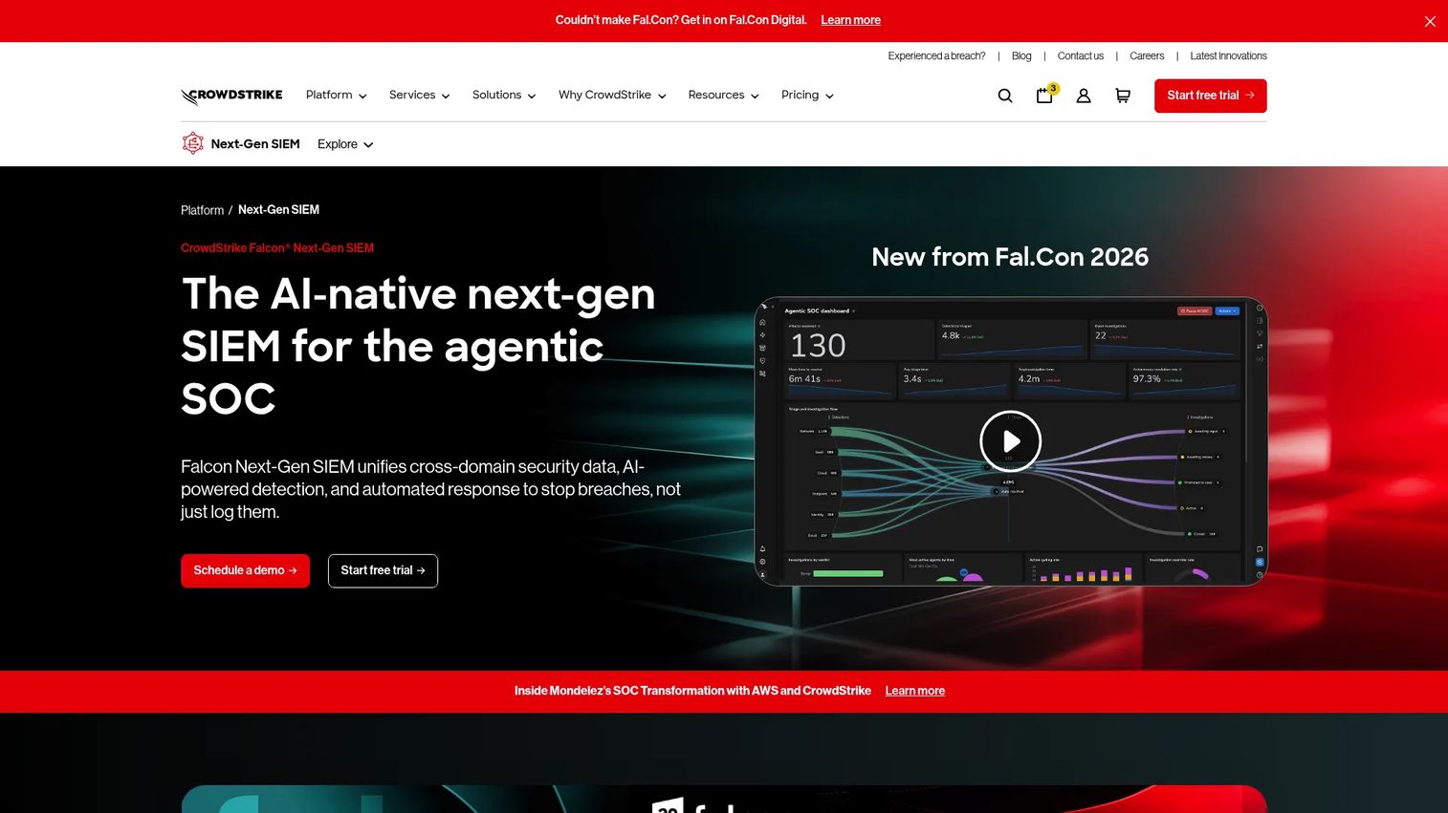
Task: Expand the Why CrowdStrike menu
Action: (x=612, y=95)
